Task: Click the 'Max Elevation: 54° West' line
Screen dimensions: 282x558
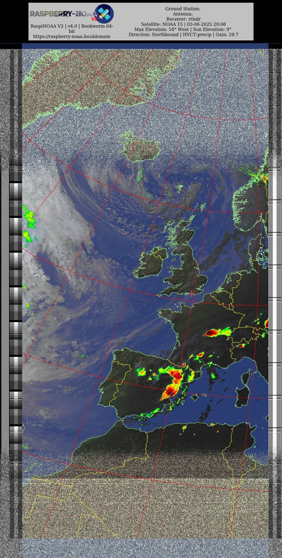Action: [183, 29]
